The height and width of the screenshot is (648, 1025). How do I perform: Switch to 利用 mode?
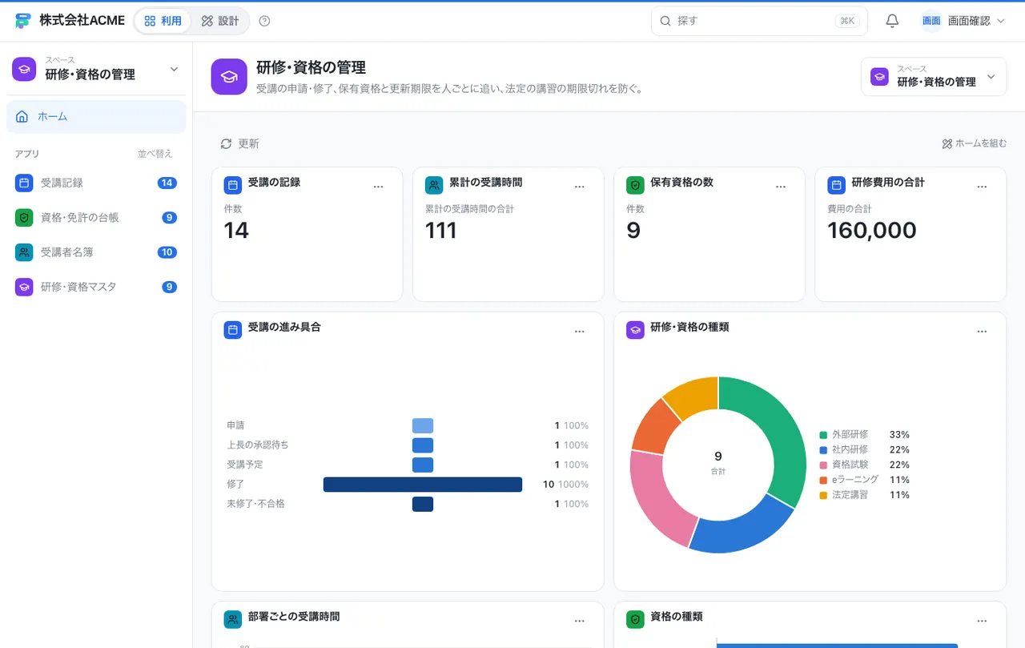click(163, 21)
